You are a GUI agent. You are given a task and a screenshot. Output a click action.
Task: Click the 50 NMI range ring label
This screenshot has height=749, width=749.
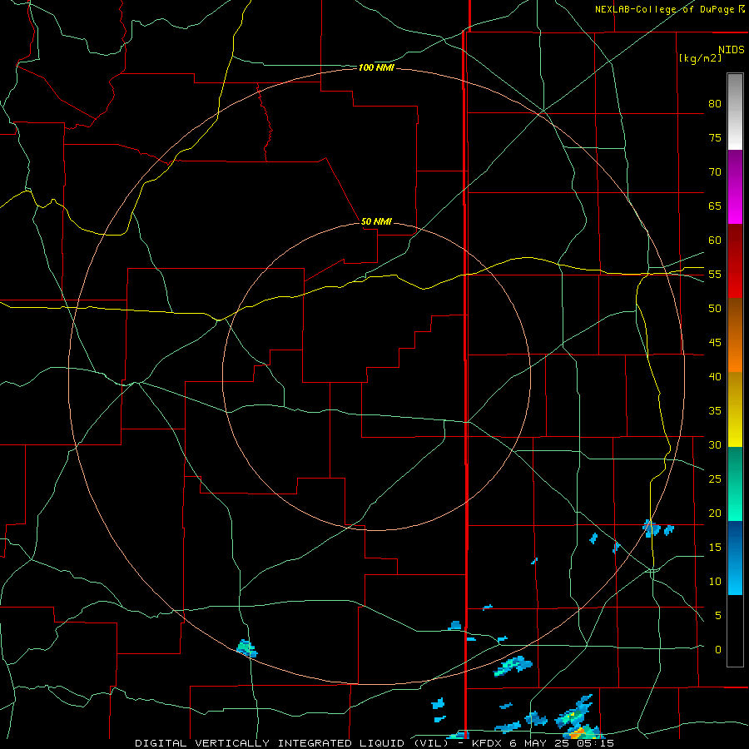[376, 221]
